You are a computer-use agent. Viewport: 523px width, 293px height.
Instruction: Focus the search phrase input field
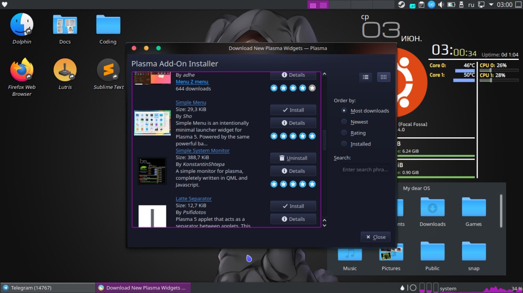[365, 170]
